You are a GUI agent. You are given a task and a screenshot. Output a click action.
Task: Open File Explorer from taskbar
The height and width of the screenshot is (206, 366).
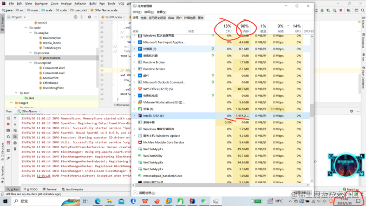tap(109, 201)
